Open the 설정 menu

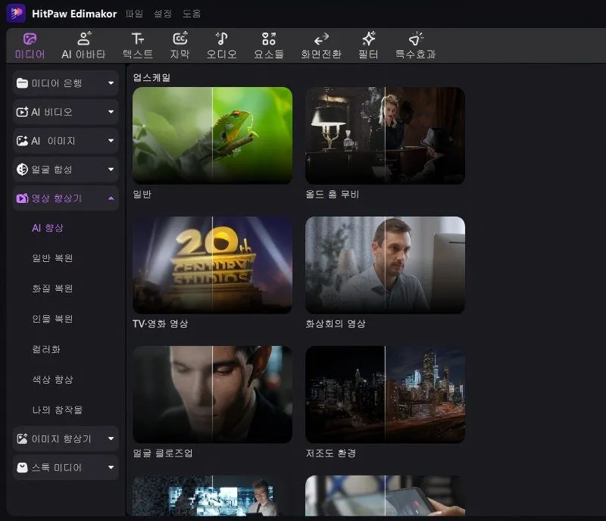coord(163,14)
